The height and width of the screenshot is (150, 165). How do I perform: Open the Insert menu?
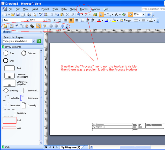click(35, 9)
